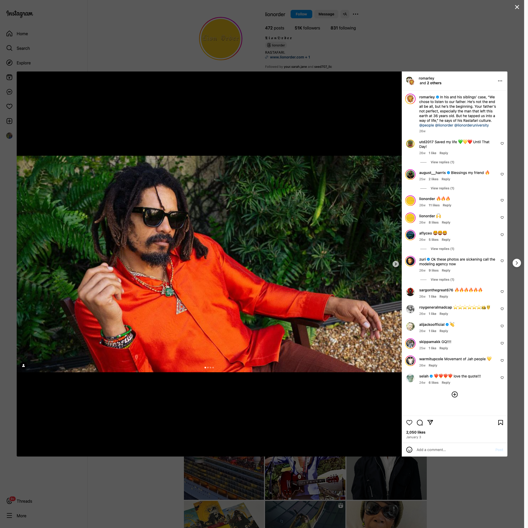Go to next post arrow

(x=517, y=263)
